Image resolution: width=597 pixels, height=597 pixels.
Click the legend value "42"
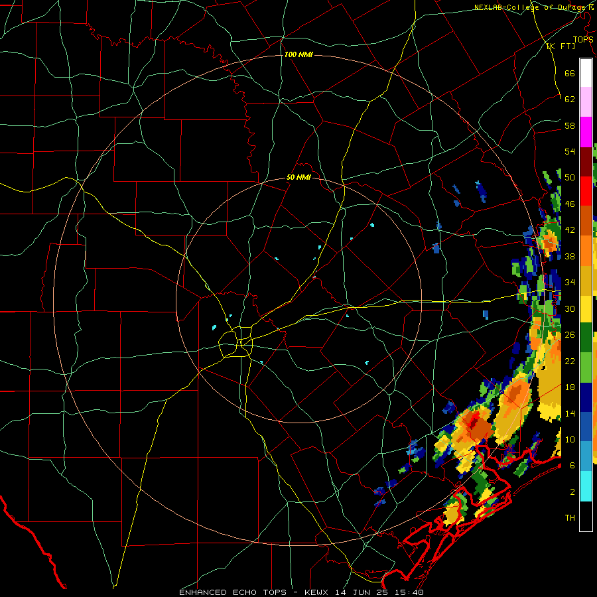click(x=570, y=230)
